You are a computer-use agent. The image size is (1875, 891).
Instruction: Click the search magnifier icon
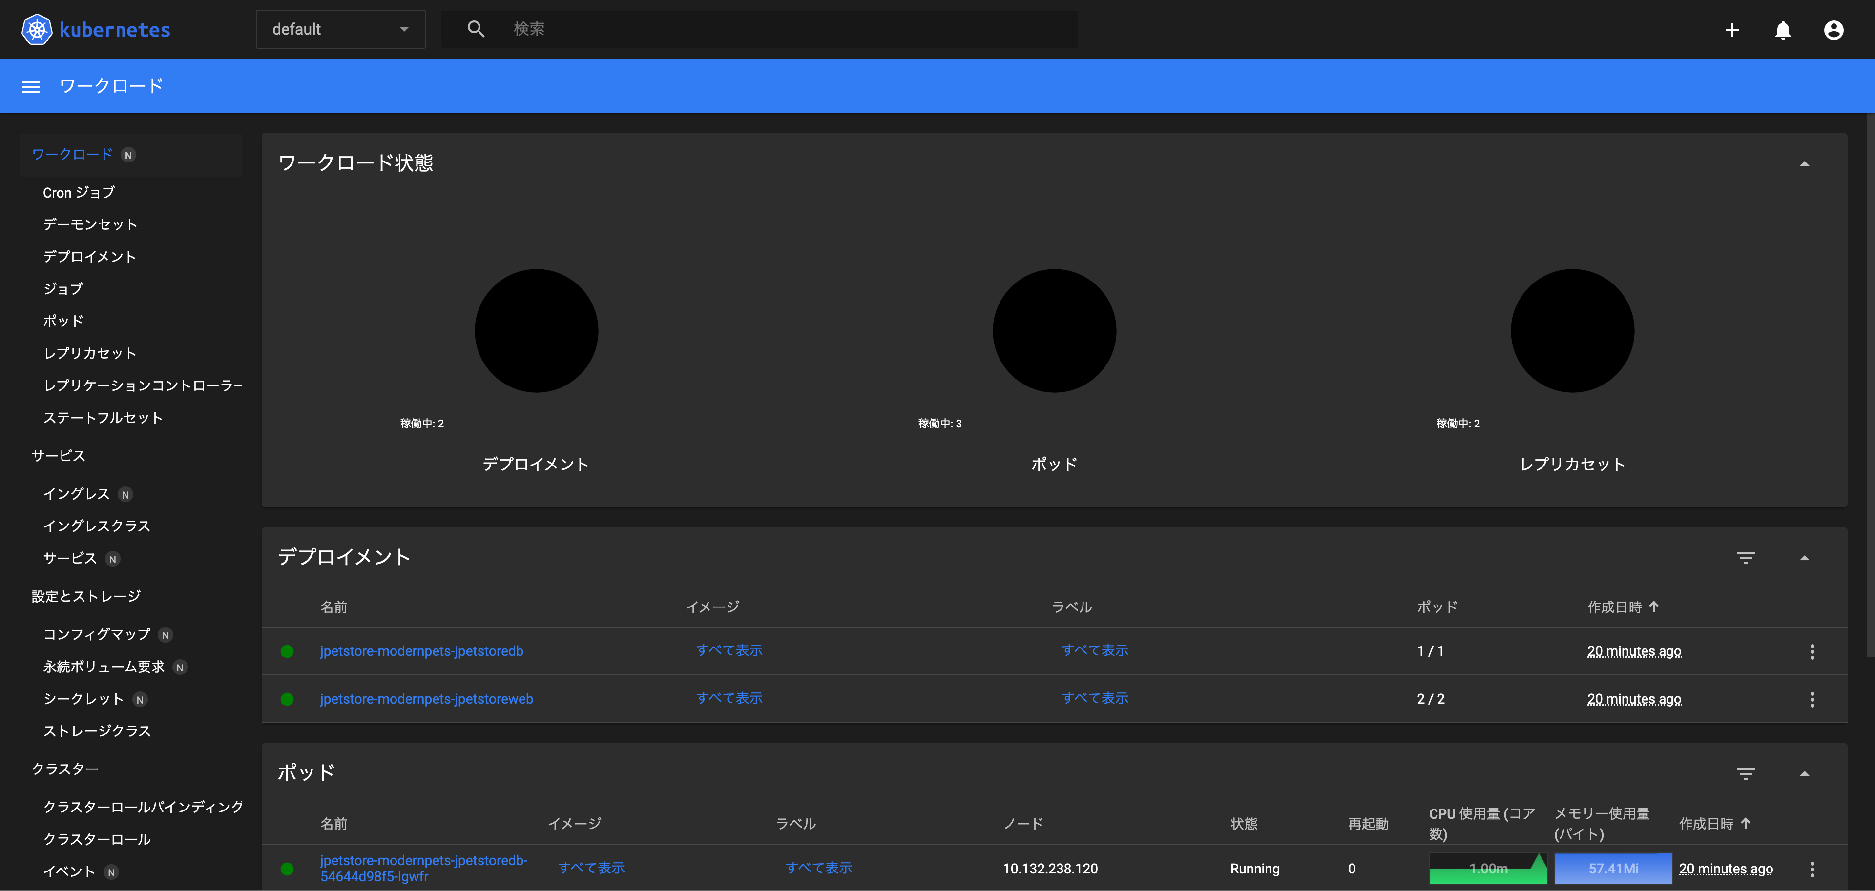pyautogui.click(x=476, y=28)
